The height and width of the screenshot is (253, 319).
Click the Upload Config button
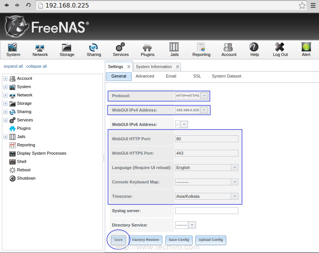[210, 240]
